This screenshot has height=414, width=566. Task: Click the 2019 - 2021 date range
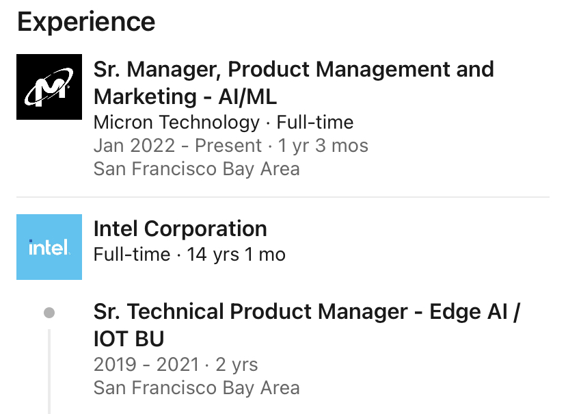click(146, 364)
